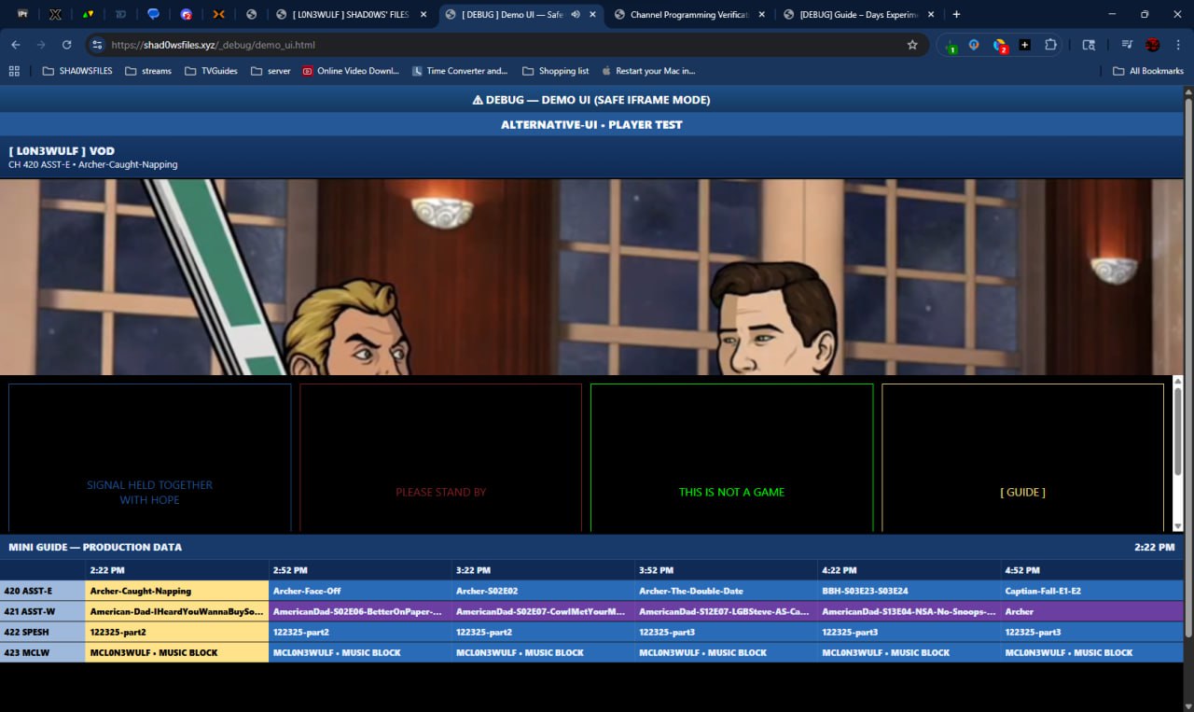Image resolution: width=1194 pixels, height=712 pixels.
Task: Mute the DEBUG Demo UI tab audio
Action: click(575, 14)
